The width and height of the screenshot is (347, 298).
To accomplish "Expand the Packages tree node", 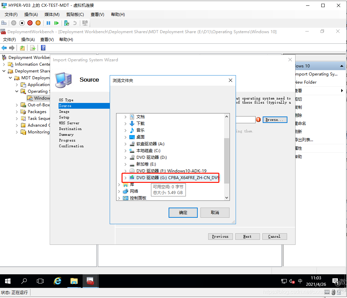I will [x=17, y=112].
